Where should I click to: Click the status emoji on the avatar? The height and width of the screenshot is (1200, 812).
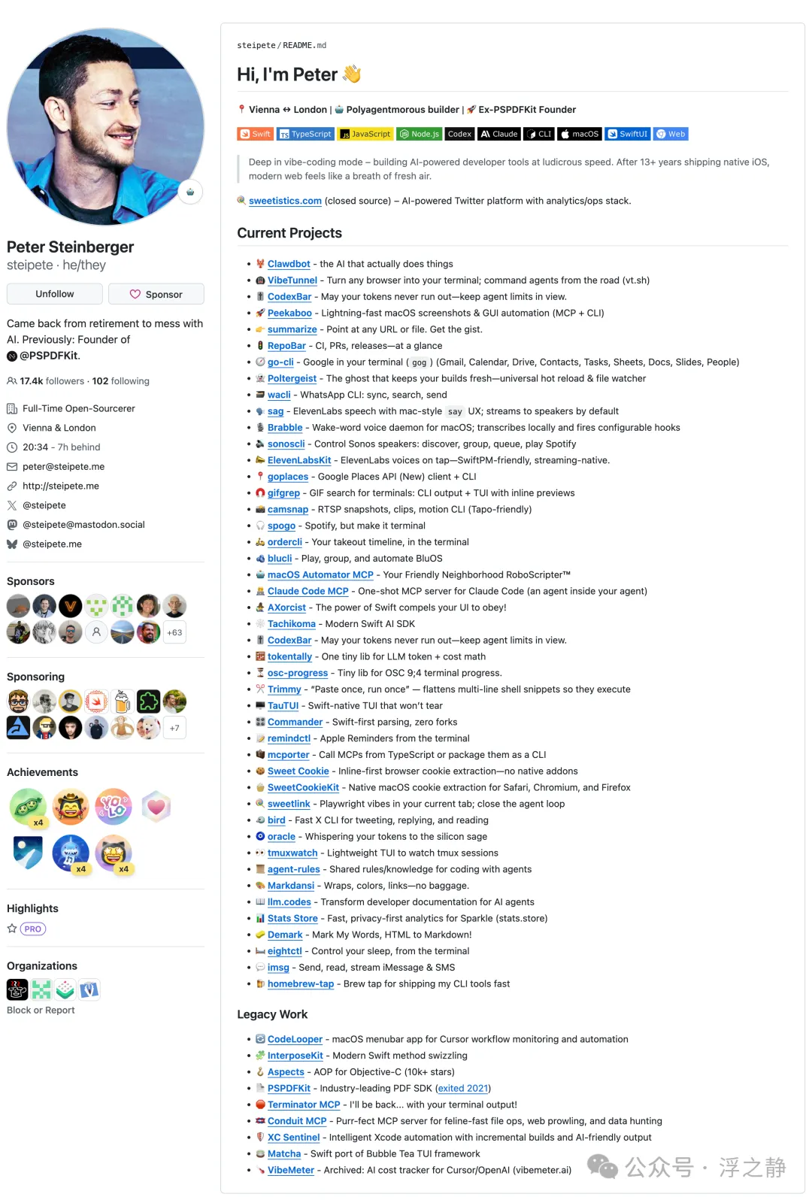(190, 192)
